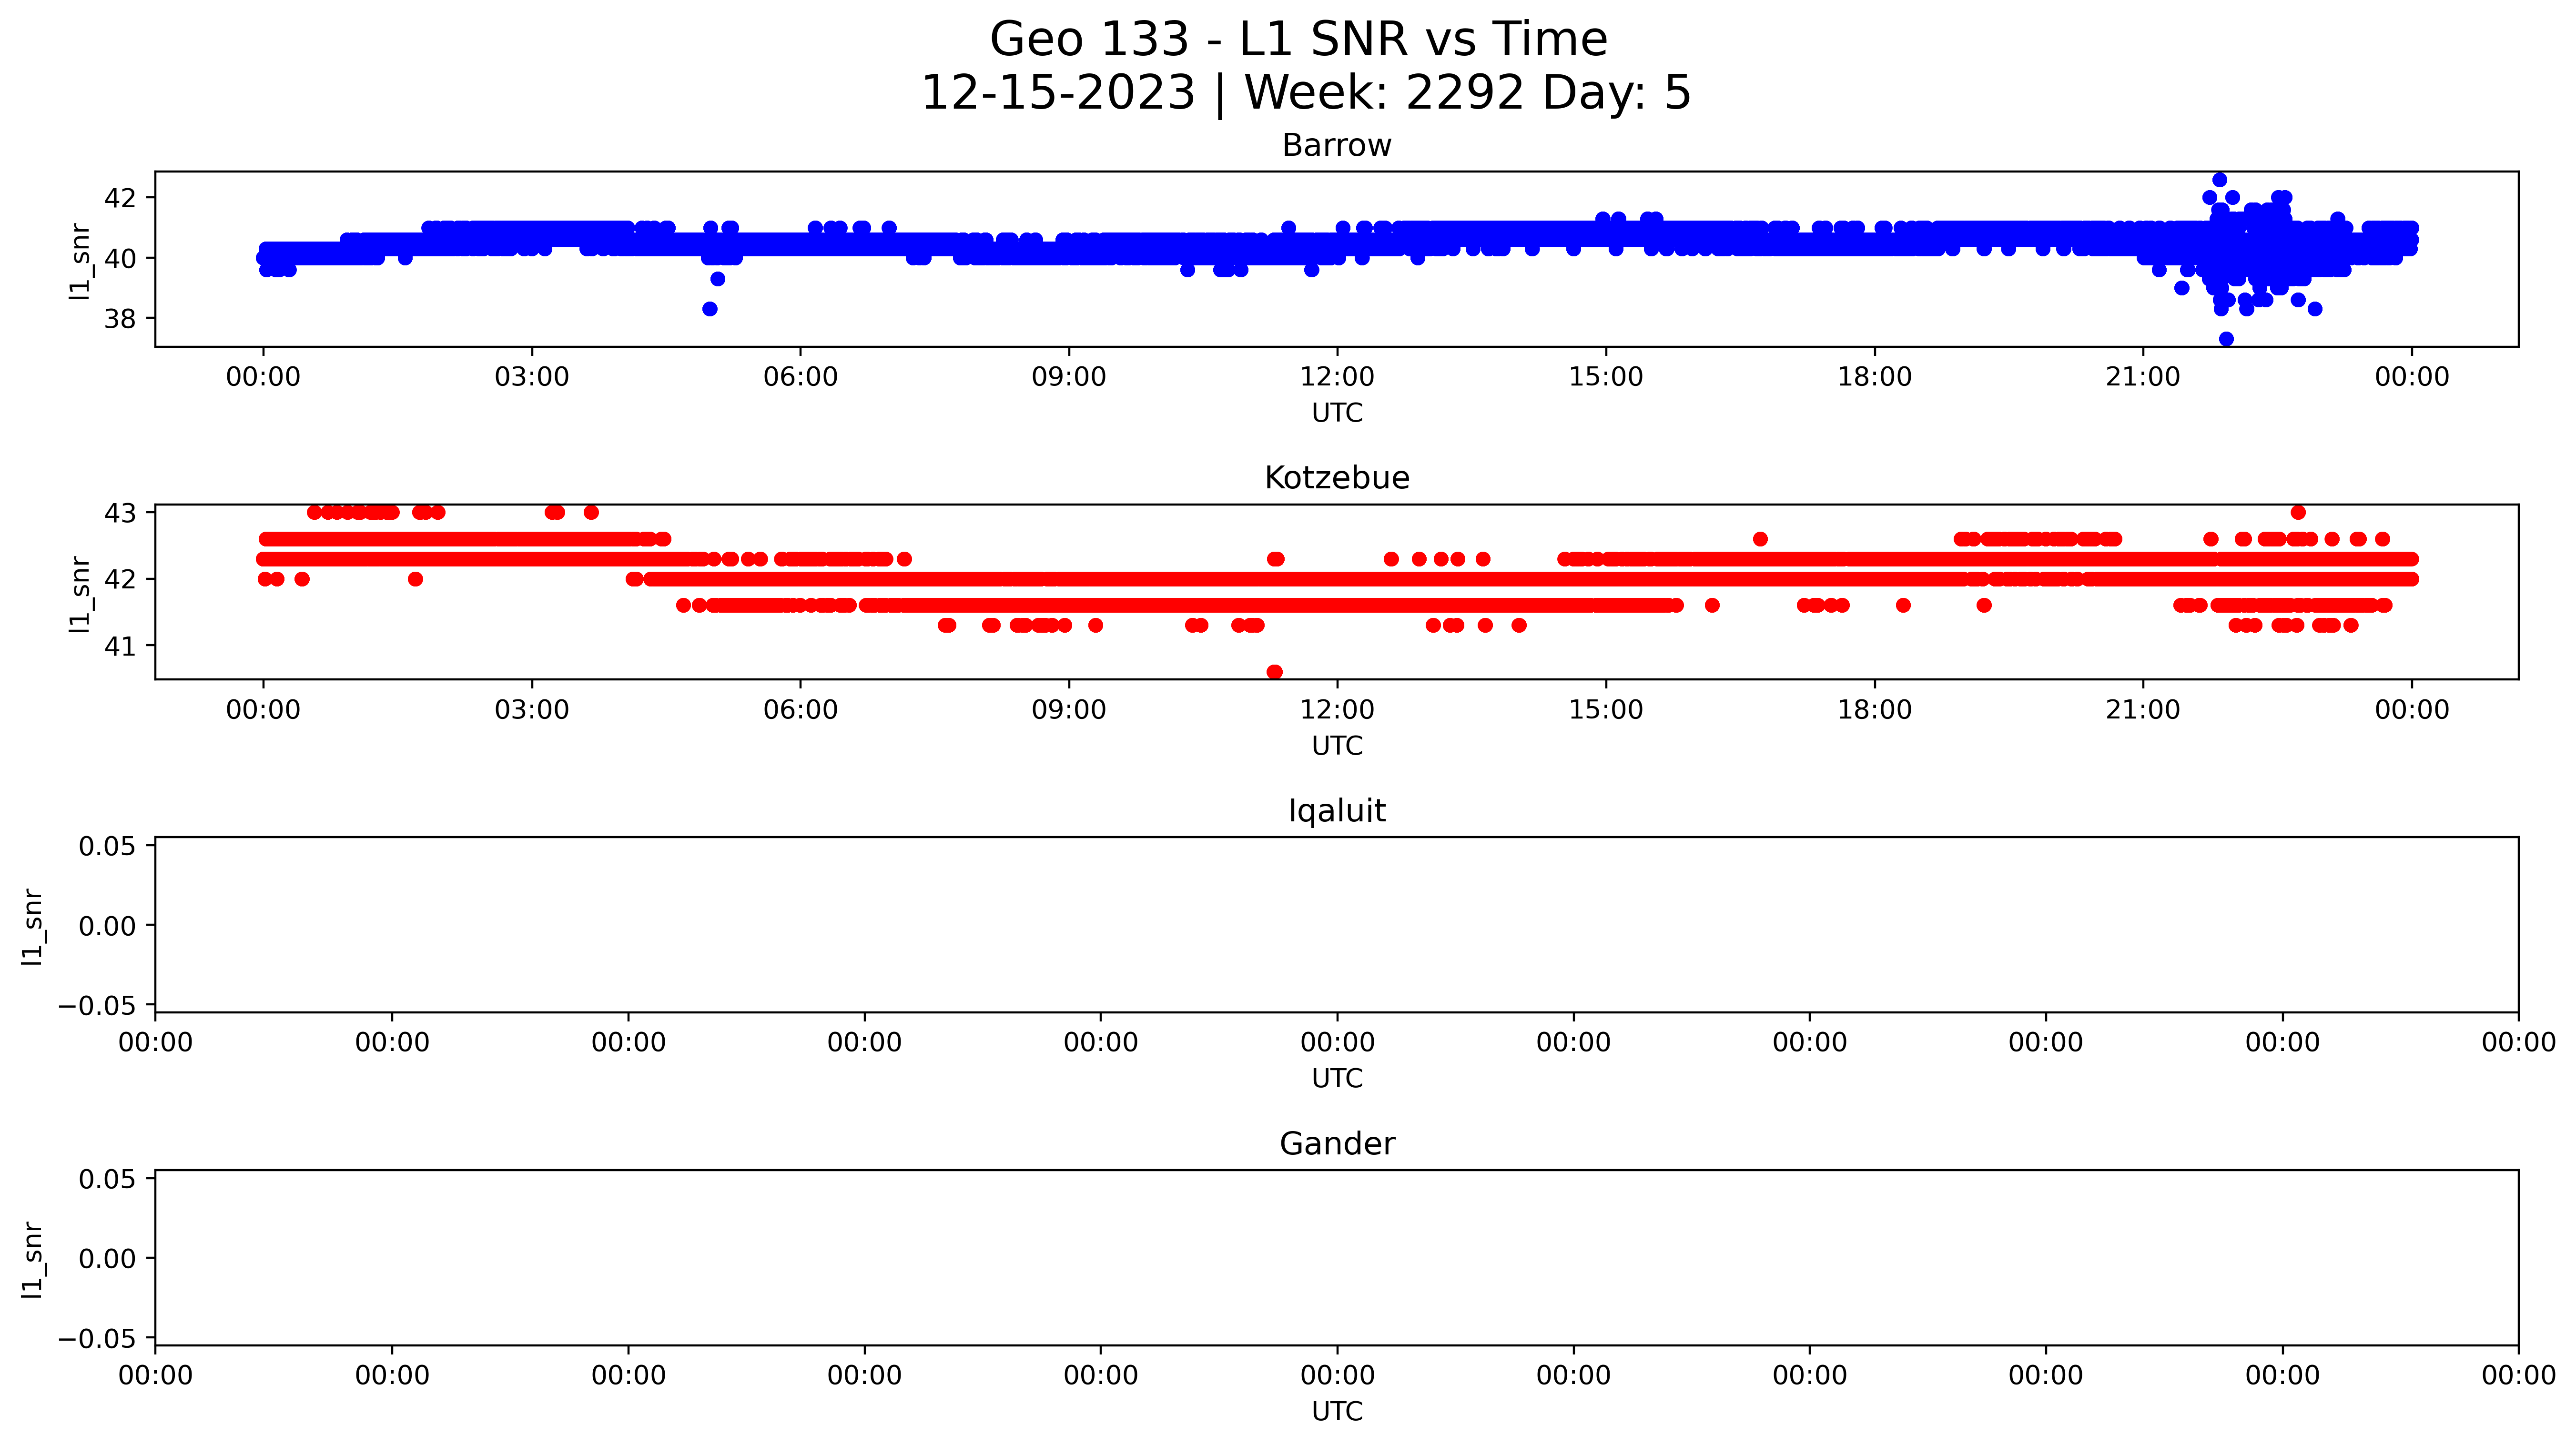Click the red Kotzebue point at 43 near 22:45
Viewport: 2576px width, 1445px height.
pos(2298,513)
